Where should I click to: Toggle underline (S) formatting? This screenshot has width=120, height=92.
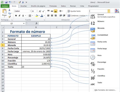point(23,16)
